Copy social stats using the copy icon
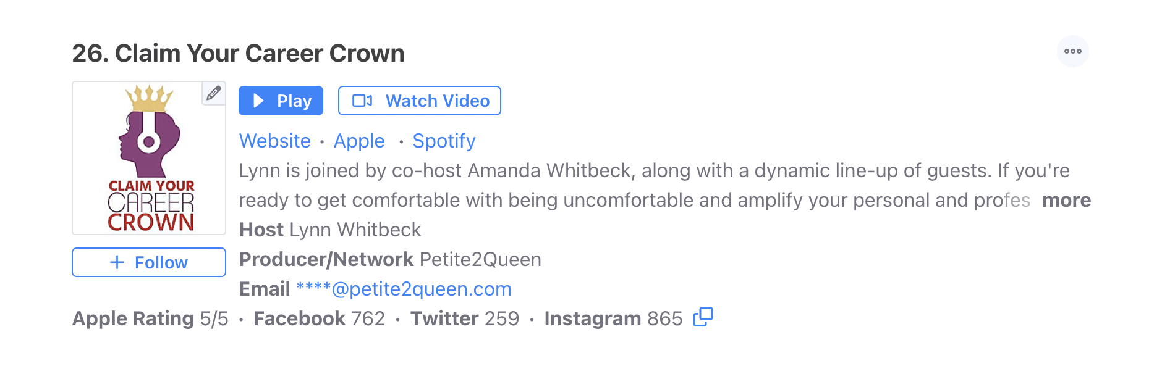 coord(703,317)
